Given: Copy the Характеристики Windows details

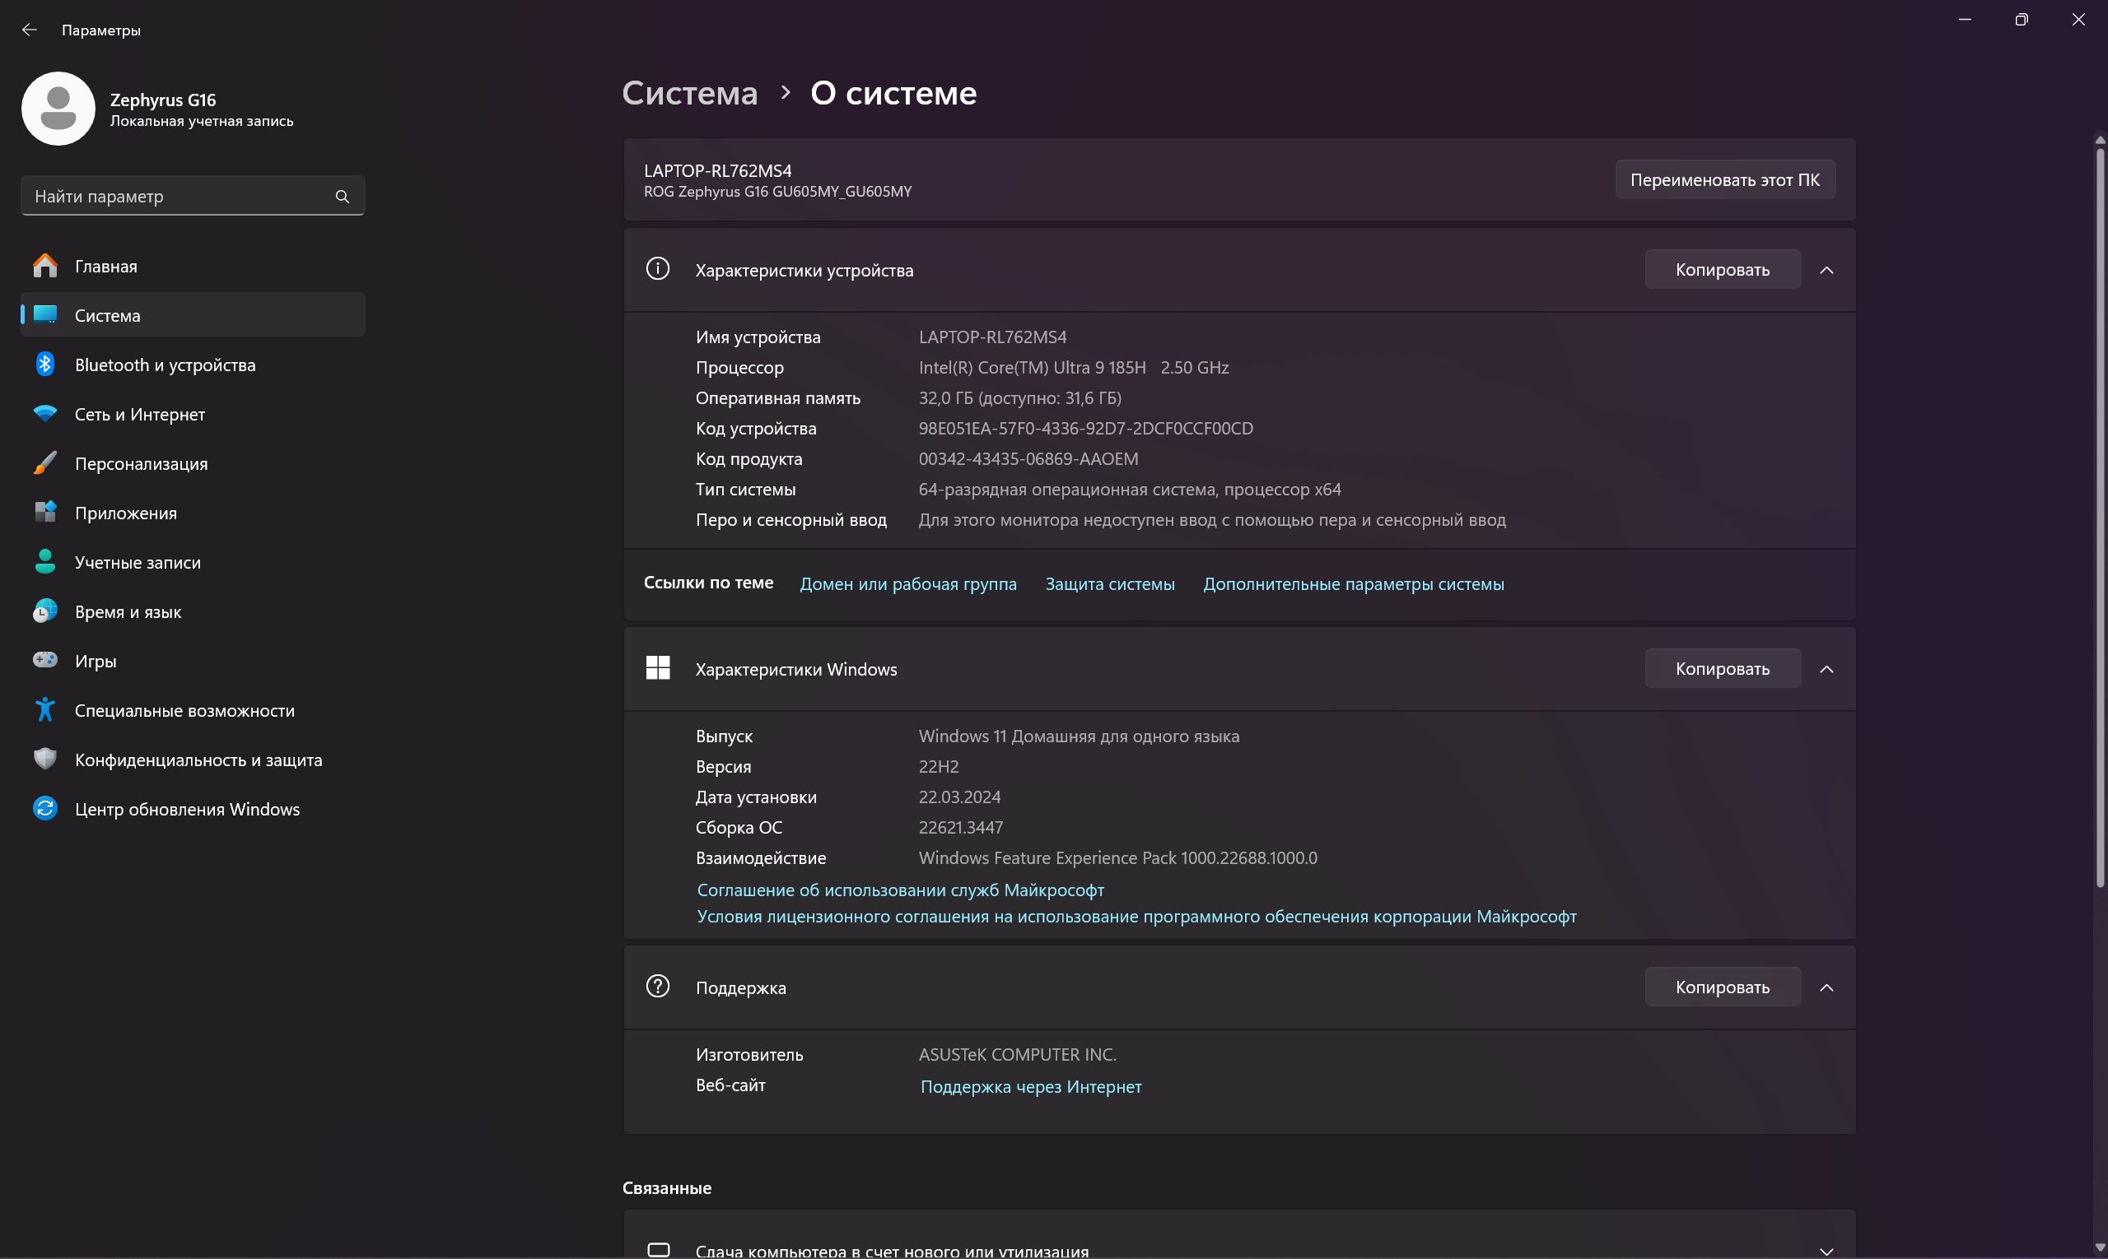Looking at the screenshot, I should (1723, 668).
